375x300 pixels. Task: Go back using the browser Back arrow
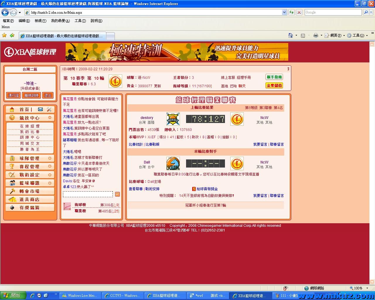[x=5, y=12]
